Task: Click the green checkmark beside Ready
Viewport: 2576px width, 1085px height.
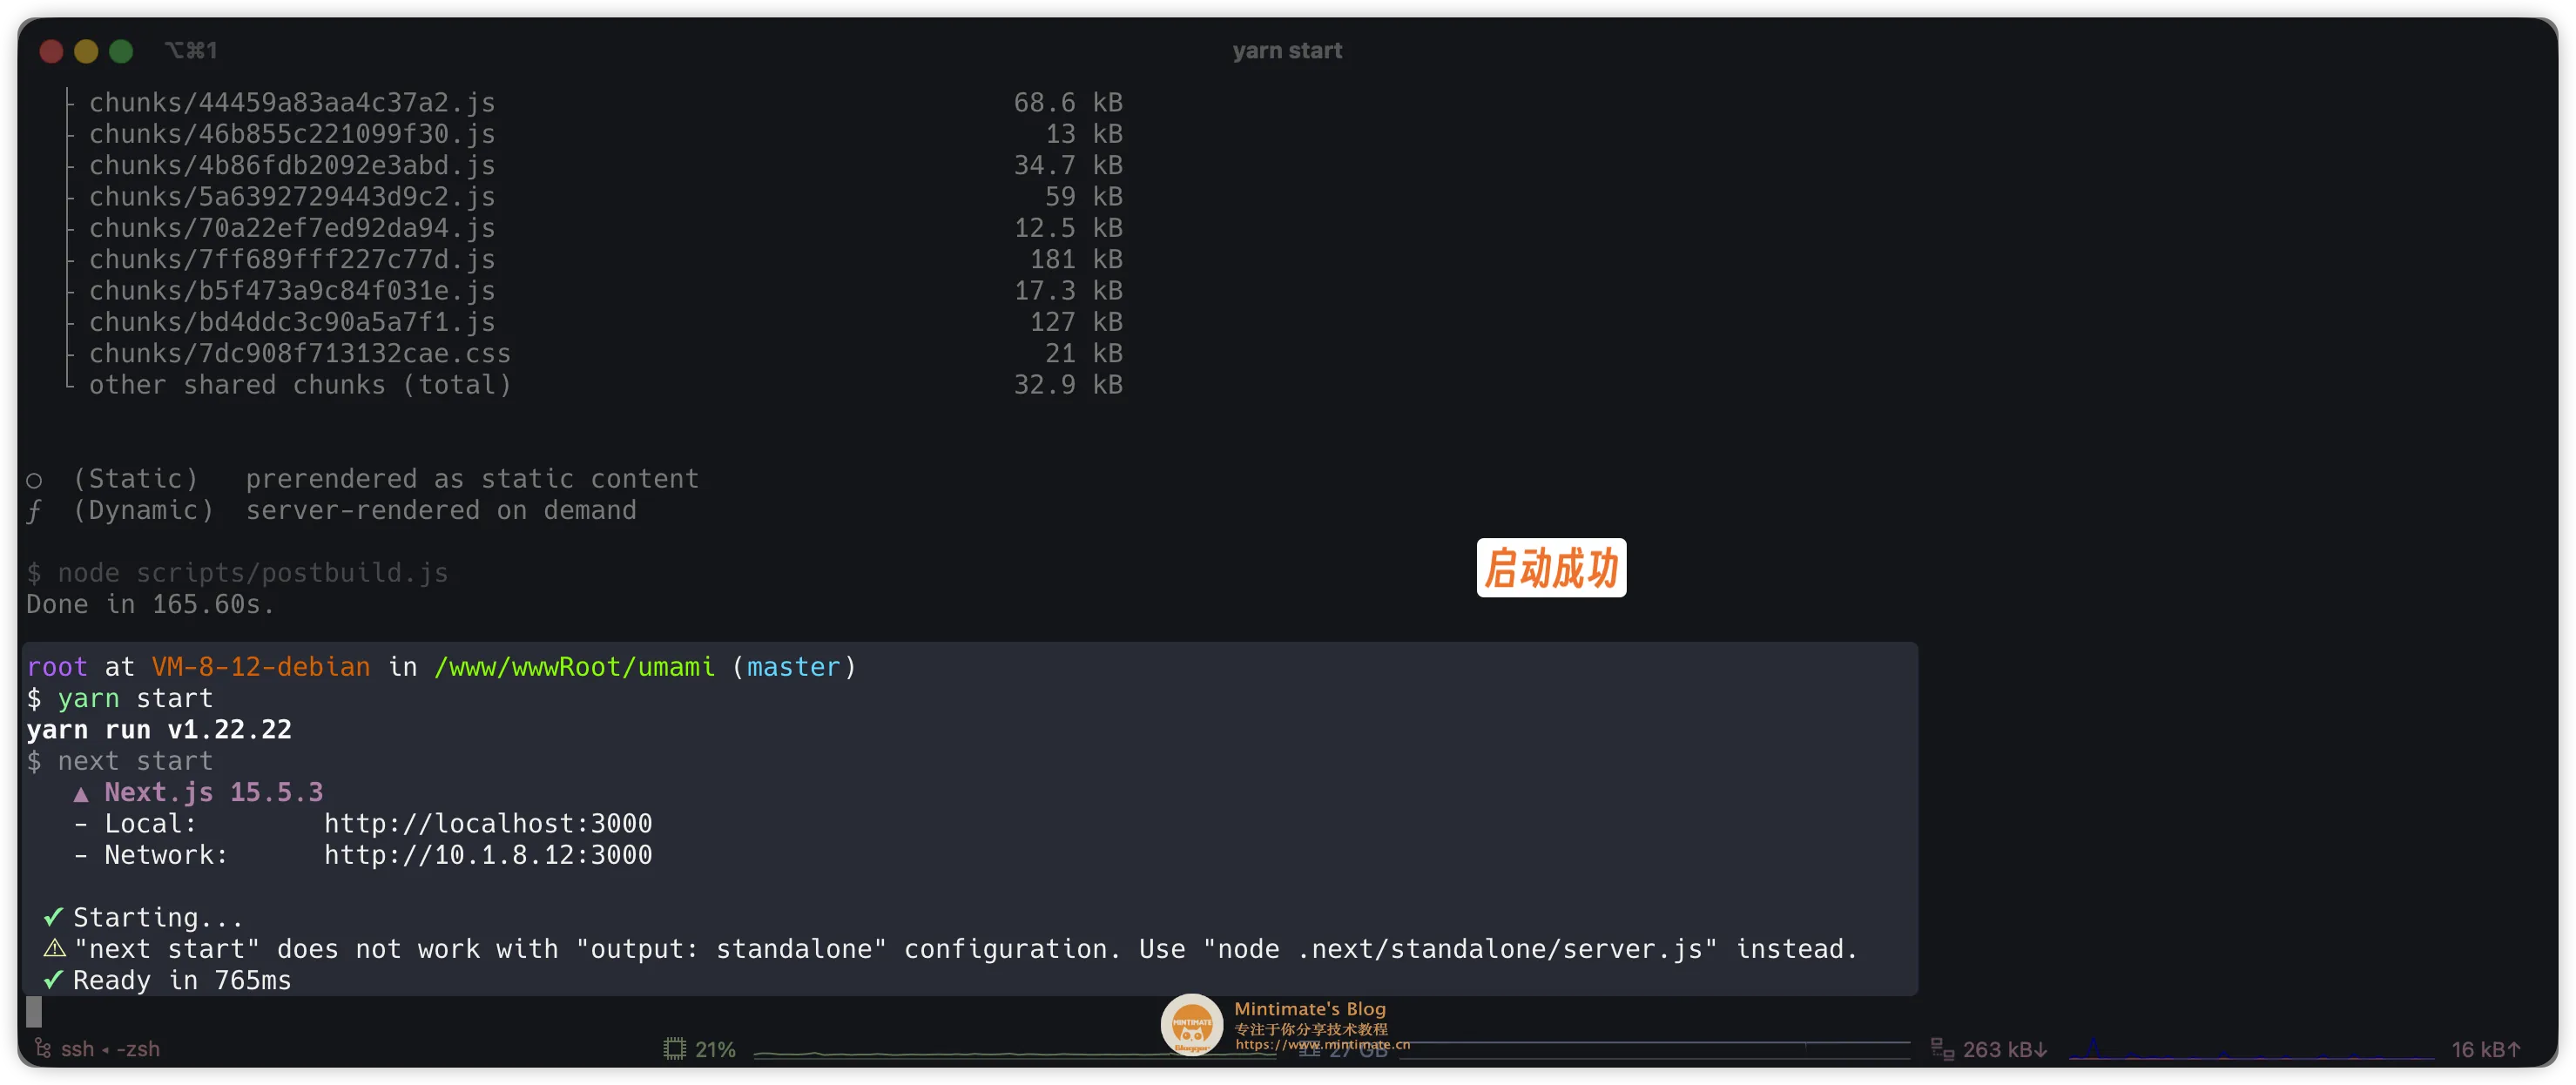Action: click(x=54, y=979)
